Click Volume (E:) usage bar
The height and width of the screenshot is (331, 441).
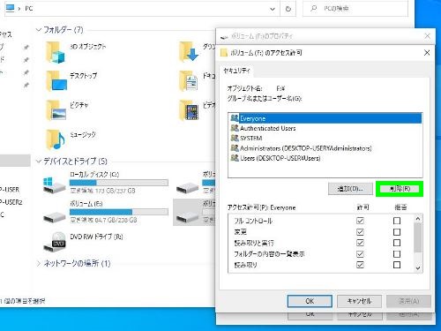(x=119, y=212)
